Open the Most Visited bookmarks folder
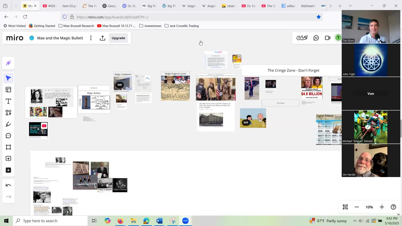This screenshot has width=402, height=226. [14, 26]
